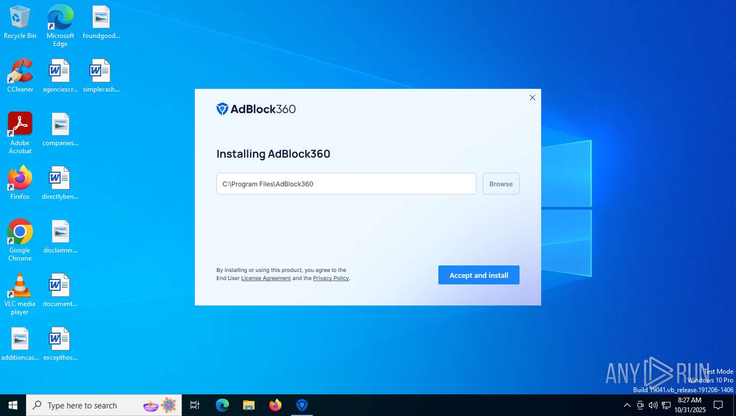Open the License Agreement link
This screenshot has width=736, height=416.
coord(266,278)
